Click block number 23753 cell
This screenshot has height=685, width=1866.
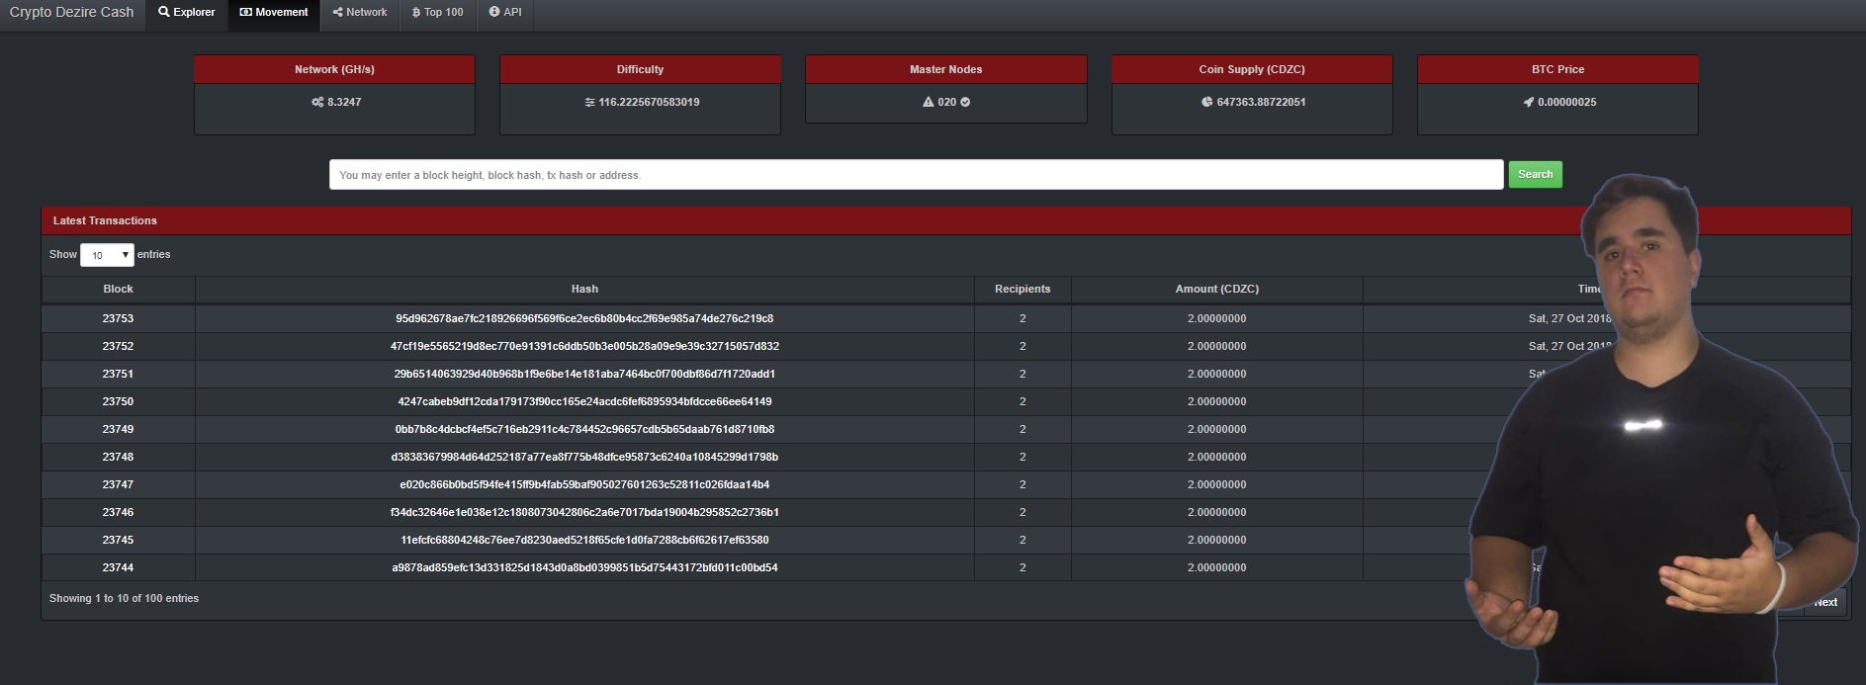[118, 318]
